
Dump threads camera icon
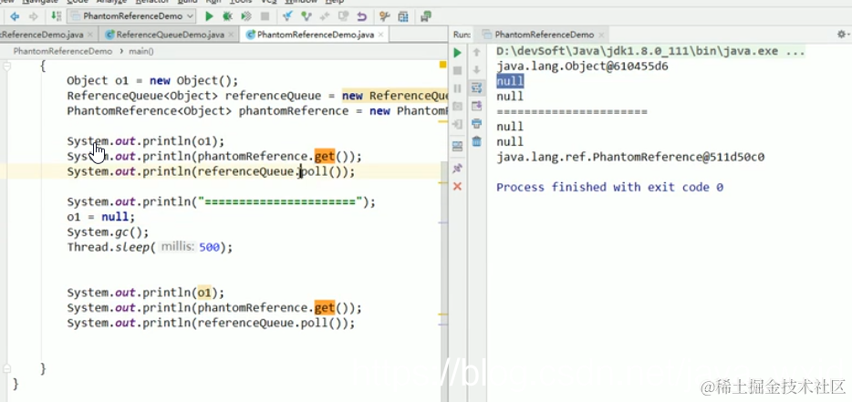click(458, 106)
